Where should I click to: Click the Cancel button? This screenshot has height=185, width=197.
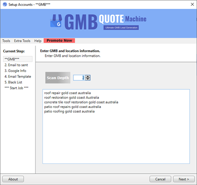tap(160, 179)
